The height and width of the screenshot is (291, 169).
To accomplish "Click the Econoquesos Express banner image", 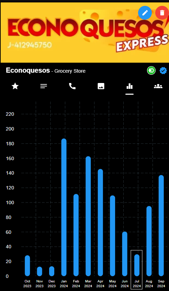I will pos(85,33).
